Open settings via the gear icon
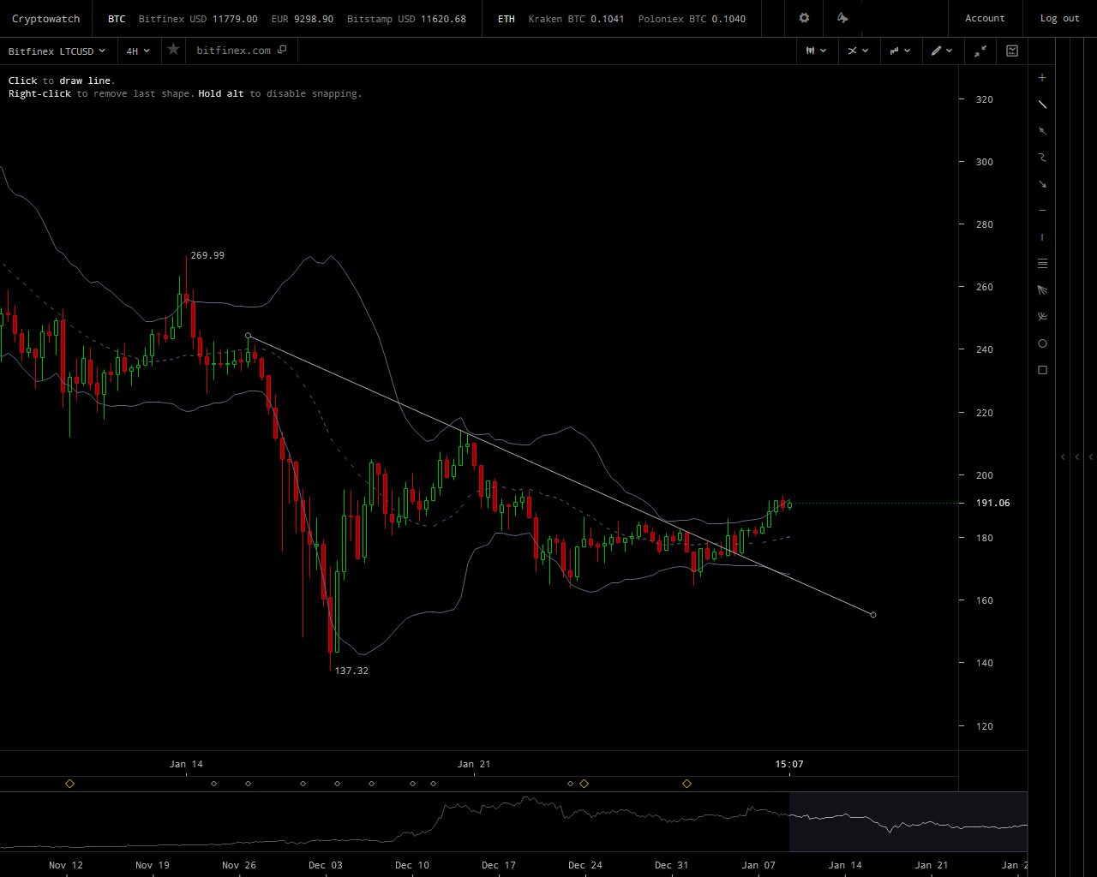 804,18
